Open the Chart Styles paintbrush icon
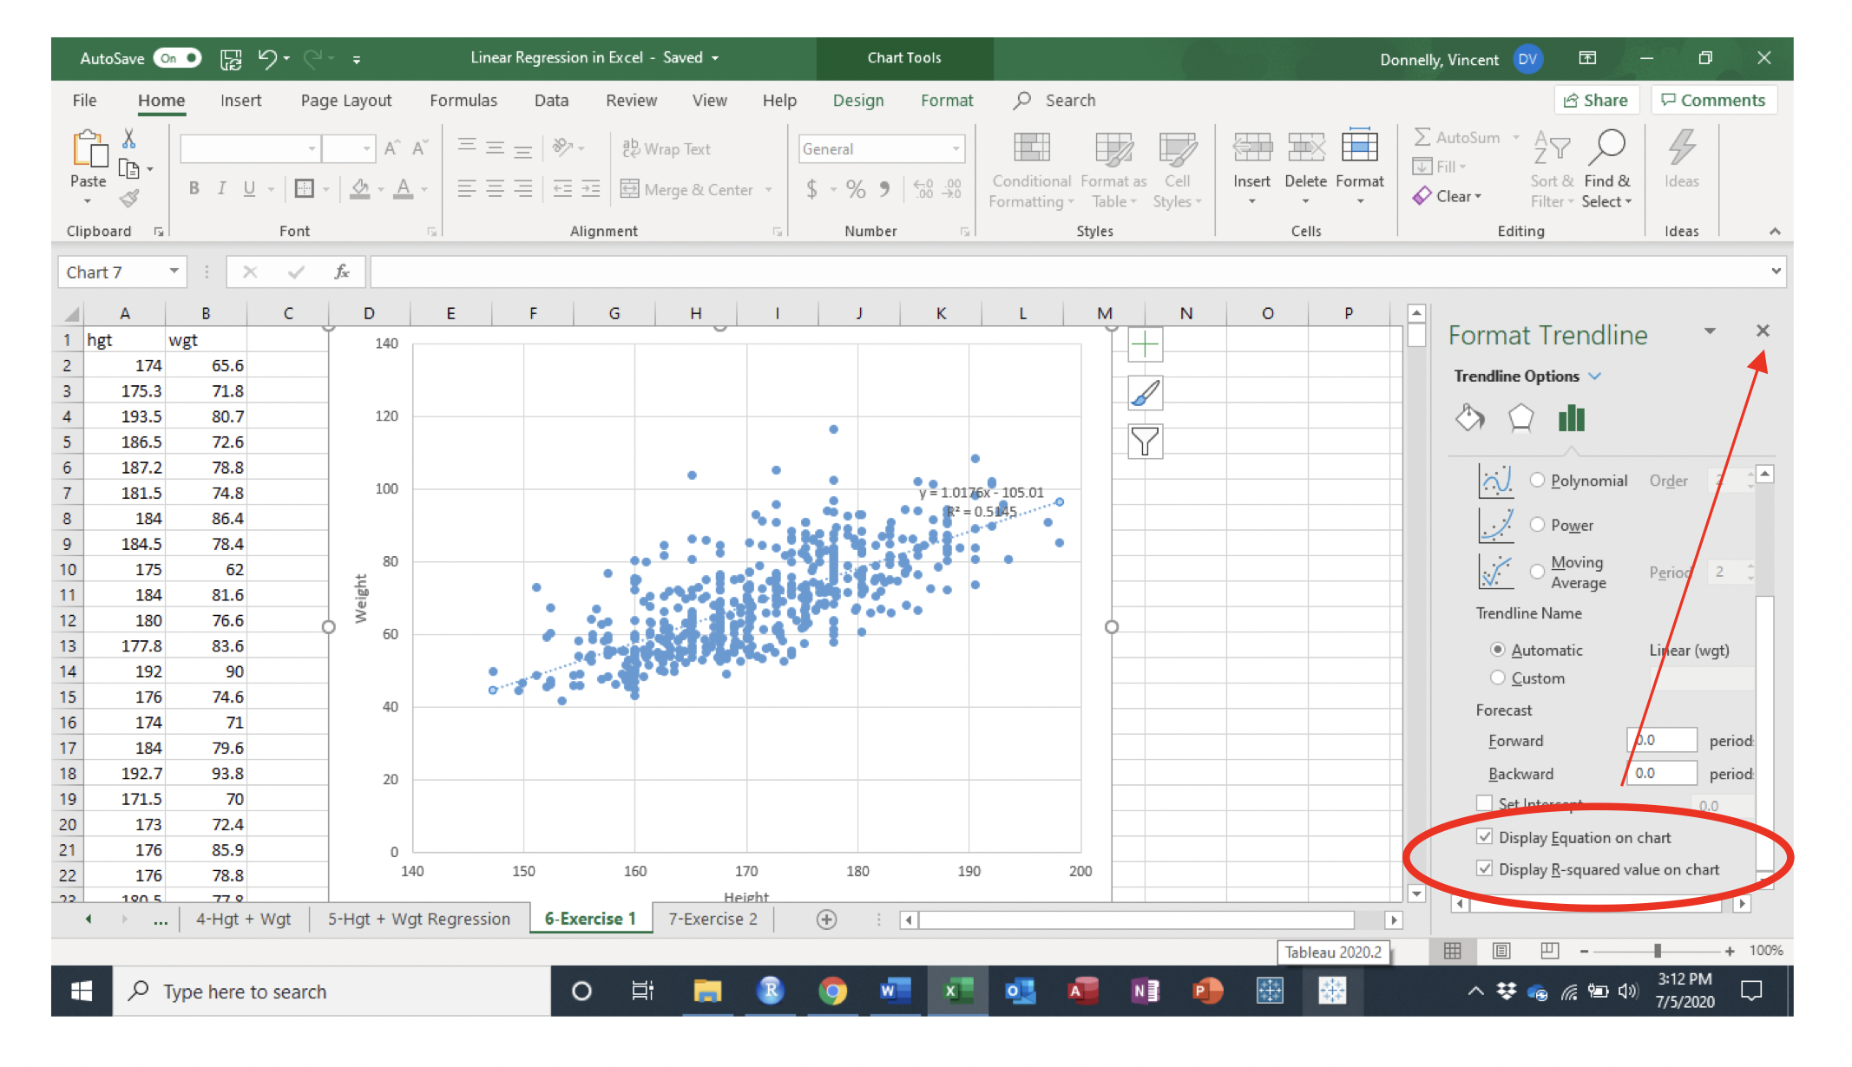 (1145, 394)
